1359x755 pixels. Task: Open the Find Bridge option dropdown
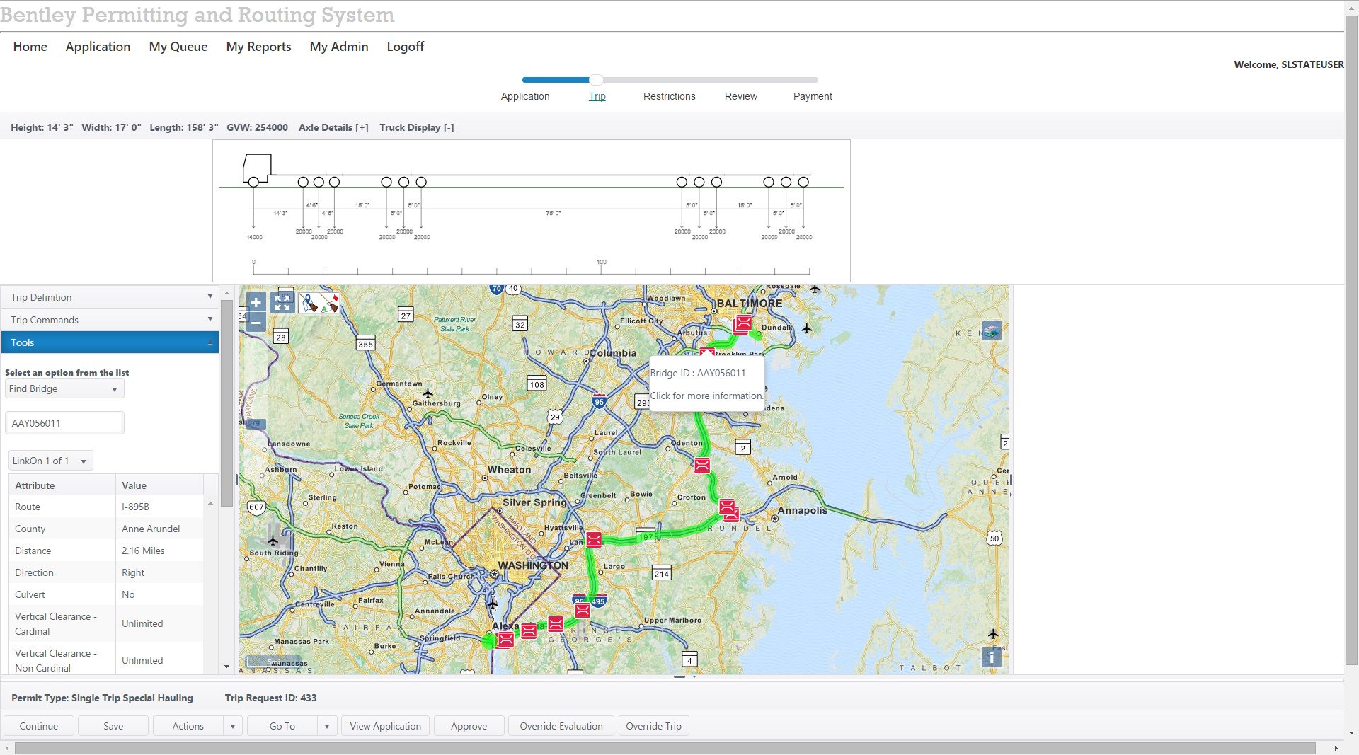point(64,388)
